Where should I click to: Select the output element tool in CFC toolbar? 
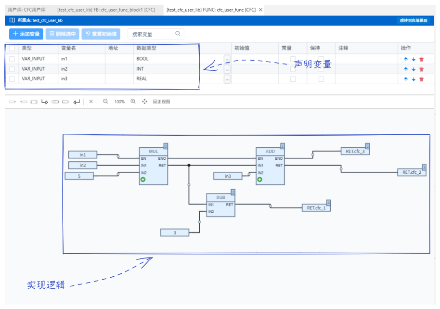pos(24,102)
